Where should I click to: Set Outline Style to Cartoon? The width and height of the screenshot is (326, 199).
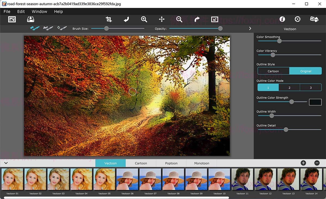pos(273,71)
